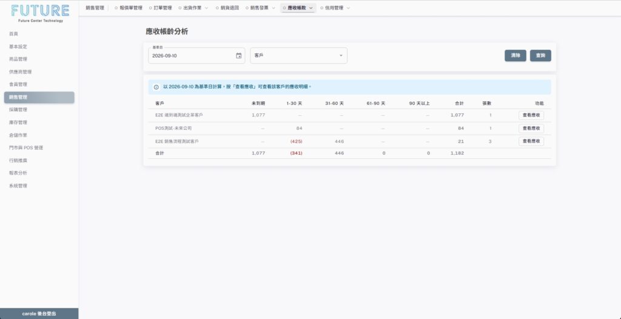The height and width of the screenshot is (319, 621).
Task: Click the 84 value in 1-30 天 column
Action: [x=299, y=129]
